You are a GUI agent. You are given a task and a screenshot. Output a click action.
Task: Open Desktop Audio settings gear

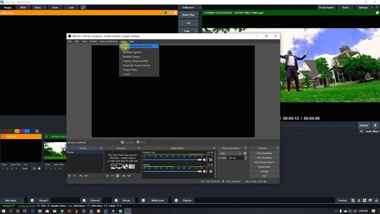coord(211,160)
